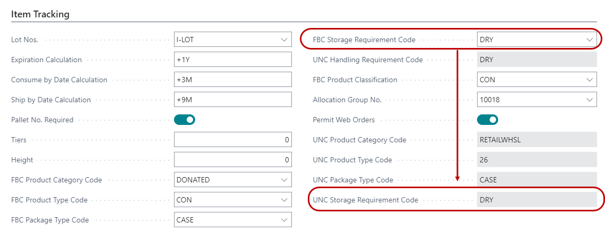Image resolution: width=605 pixels, height=243 pixels.
Task: Expand FBC Product Type Code dropdown
Action: (285, 200)
